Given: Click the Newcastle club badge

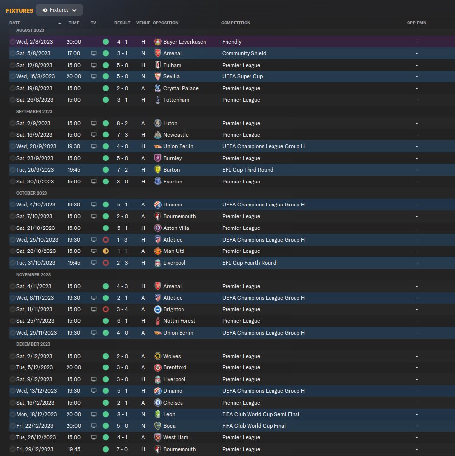Looking at the screenshot, I should (x=158, y=135).
